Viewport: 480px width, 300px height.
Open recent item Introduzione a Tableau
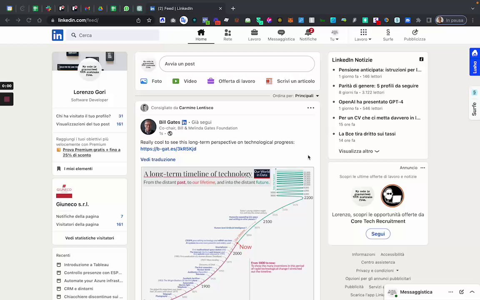(86, 265)
